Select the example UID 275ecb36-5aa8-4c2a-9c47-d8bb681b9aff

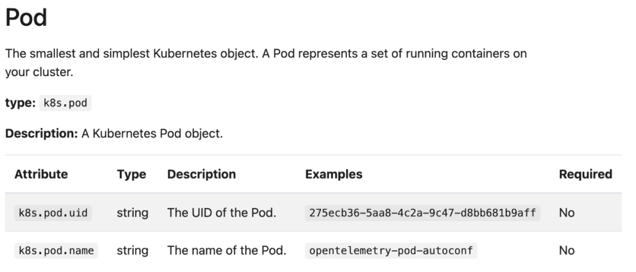[x=421, y=213]
